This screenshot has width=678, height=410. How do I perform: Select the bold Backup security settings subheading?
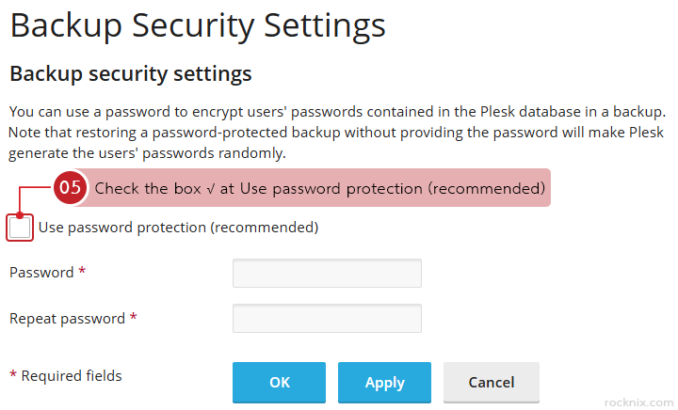130,73
